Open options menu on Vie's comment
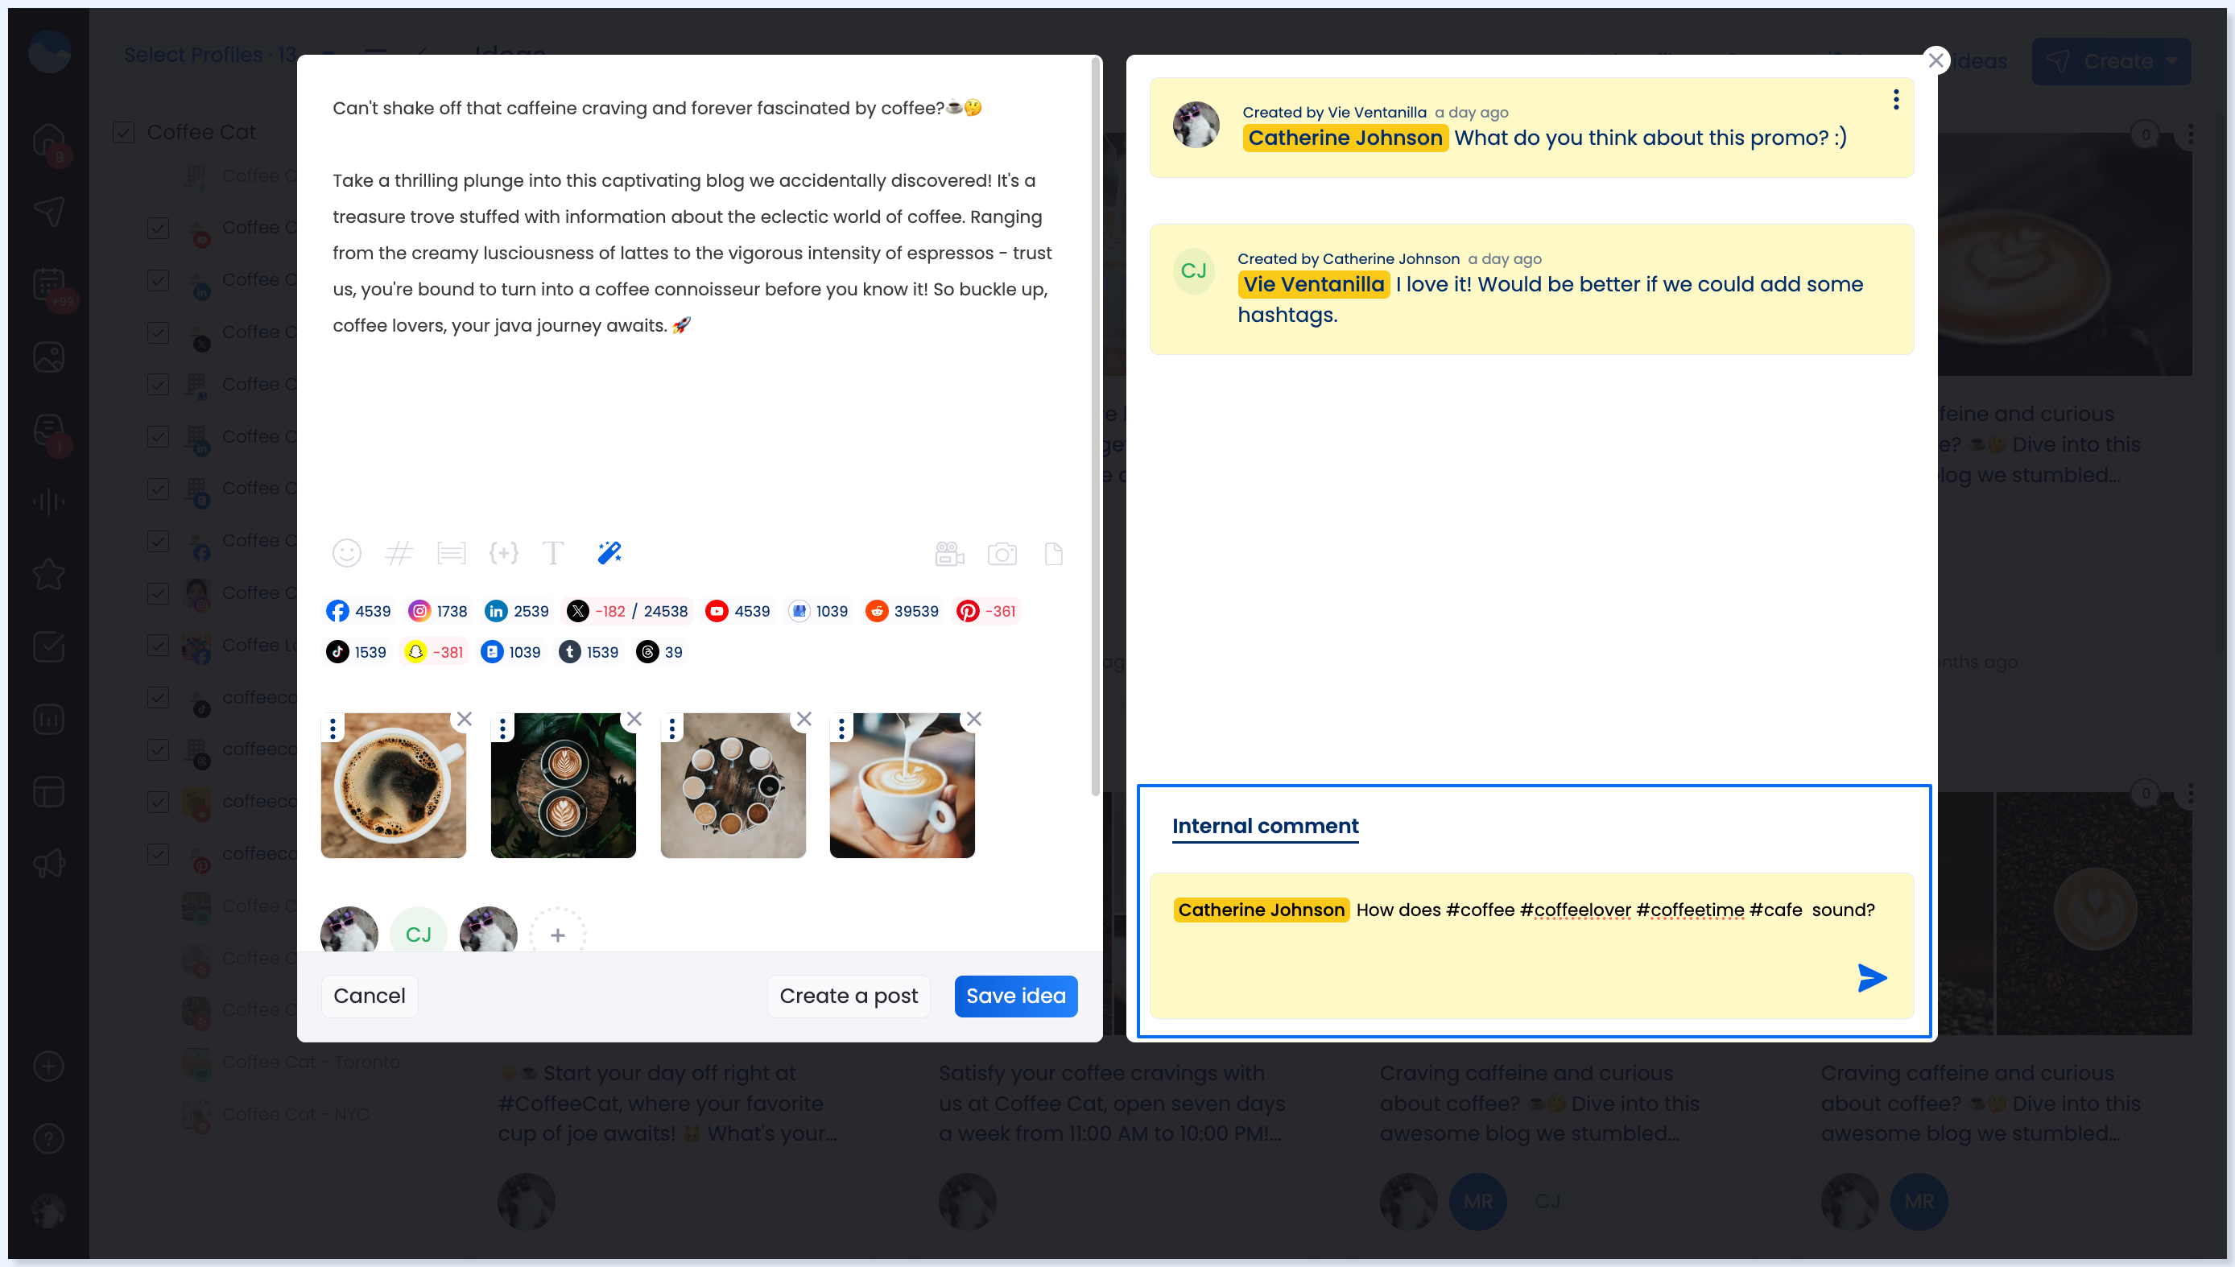Image resolution: width=2235 pixels, height=1267 pixels. [x=1895, y=100]
